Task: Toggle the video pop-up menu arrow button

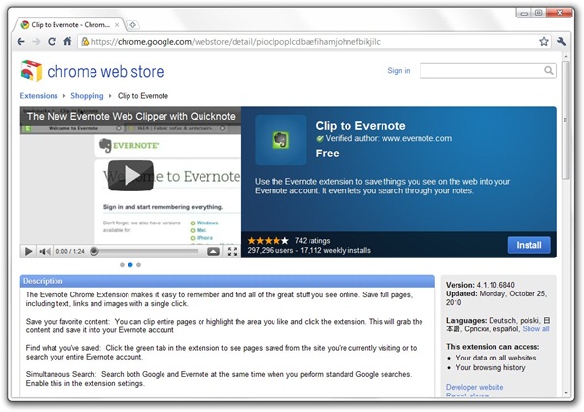Action: pyautogui.click(x=213, y=252)
